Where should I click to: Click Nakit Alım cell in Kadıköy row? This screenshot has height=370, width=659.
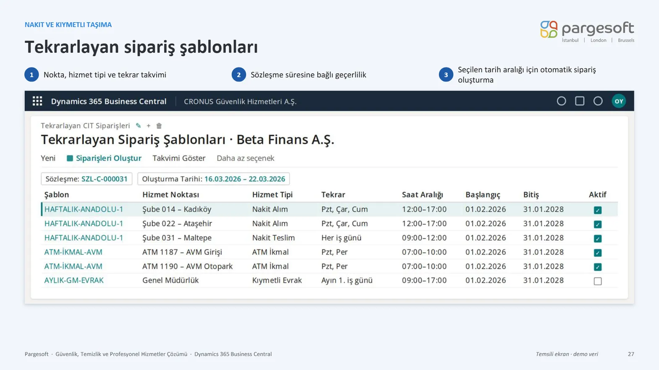(270, 209)
